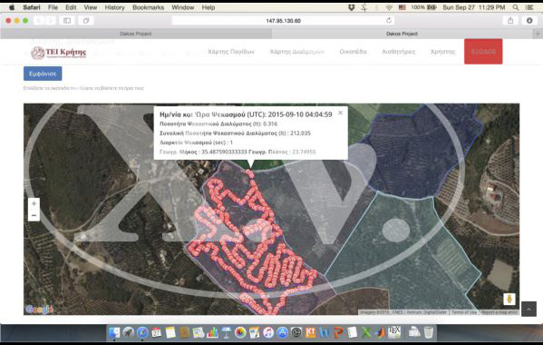Click the scroll-to-top arrow button

[x=528, y=309]
